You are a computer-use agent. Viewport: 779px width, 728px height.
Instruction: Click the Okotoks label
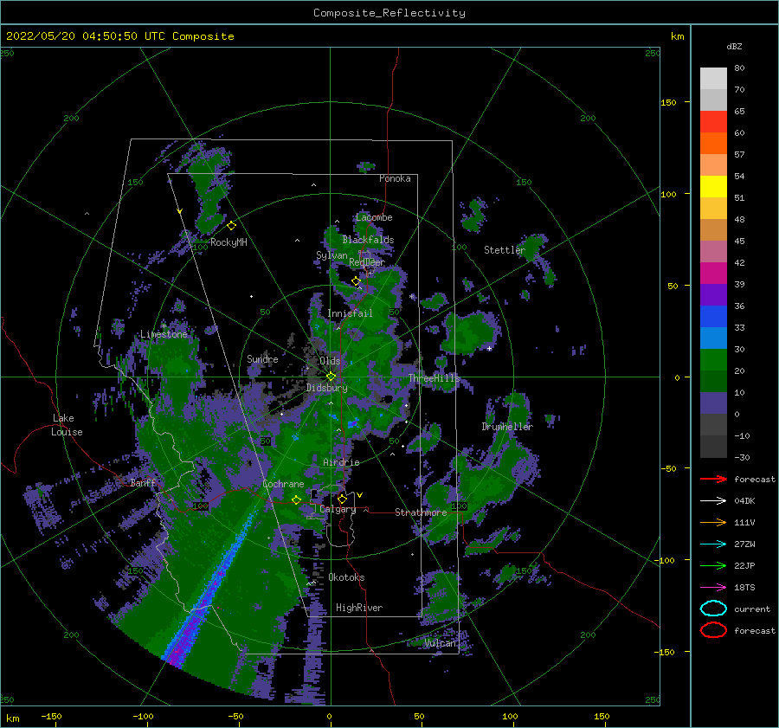tap(346, 577)
